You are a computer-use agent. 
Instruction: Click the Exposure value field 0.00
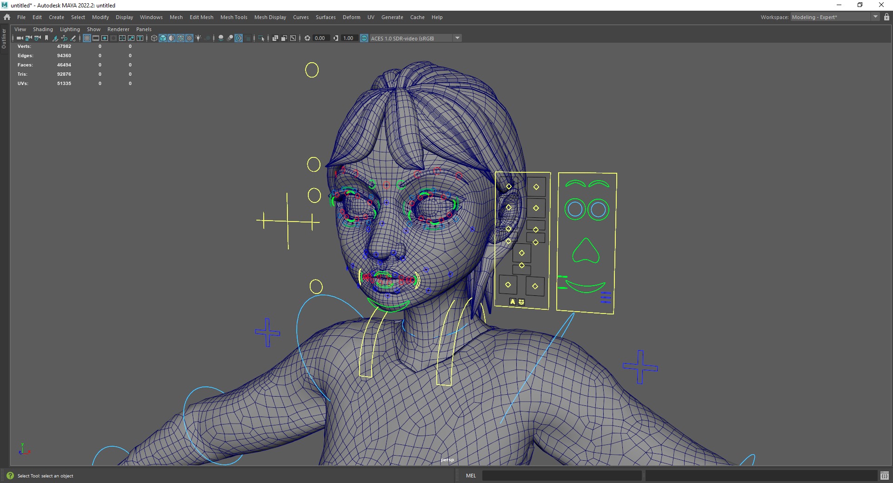(x=321, y=38)
